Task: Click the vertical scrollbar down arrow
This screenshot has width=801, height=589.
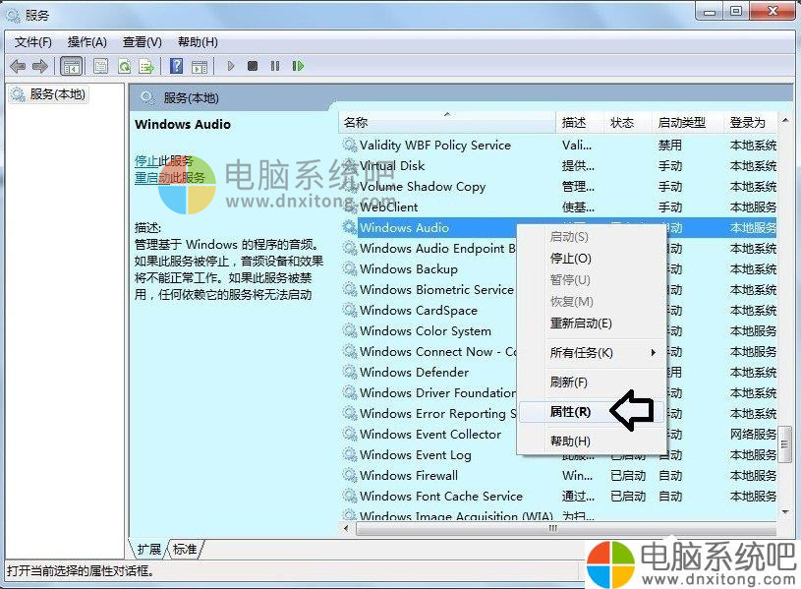Action: (x=785, y=511)
